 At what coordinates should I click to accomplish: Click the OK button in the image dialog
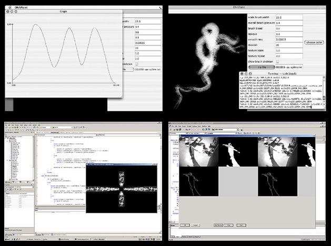(x=185, y=225)
